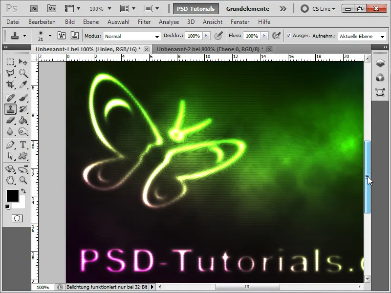The width and height of the screenshot is (391, 293).
Task: Toggle the Brush panel
Action: 62,36
